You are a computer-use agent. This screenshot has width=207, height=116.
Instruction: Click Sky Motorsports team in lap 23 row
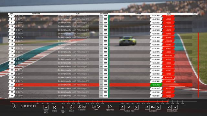pos(64,74)
